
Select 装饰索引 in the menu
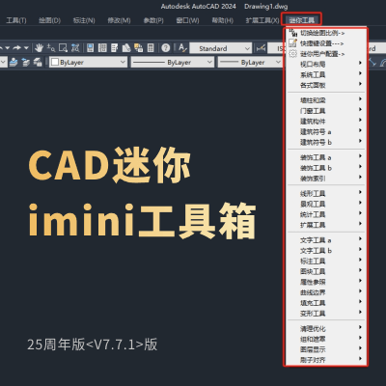(325, 179)
